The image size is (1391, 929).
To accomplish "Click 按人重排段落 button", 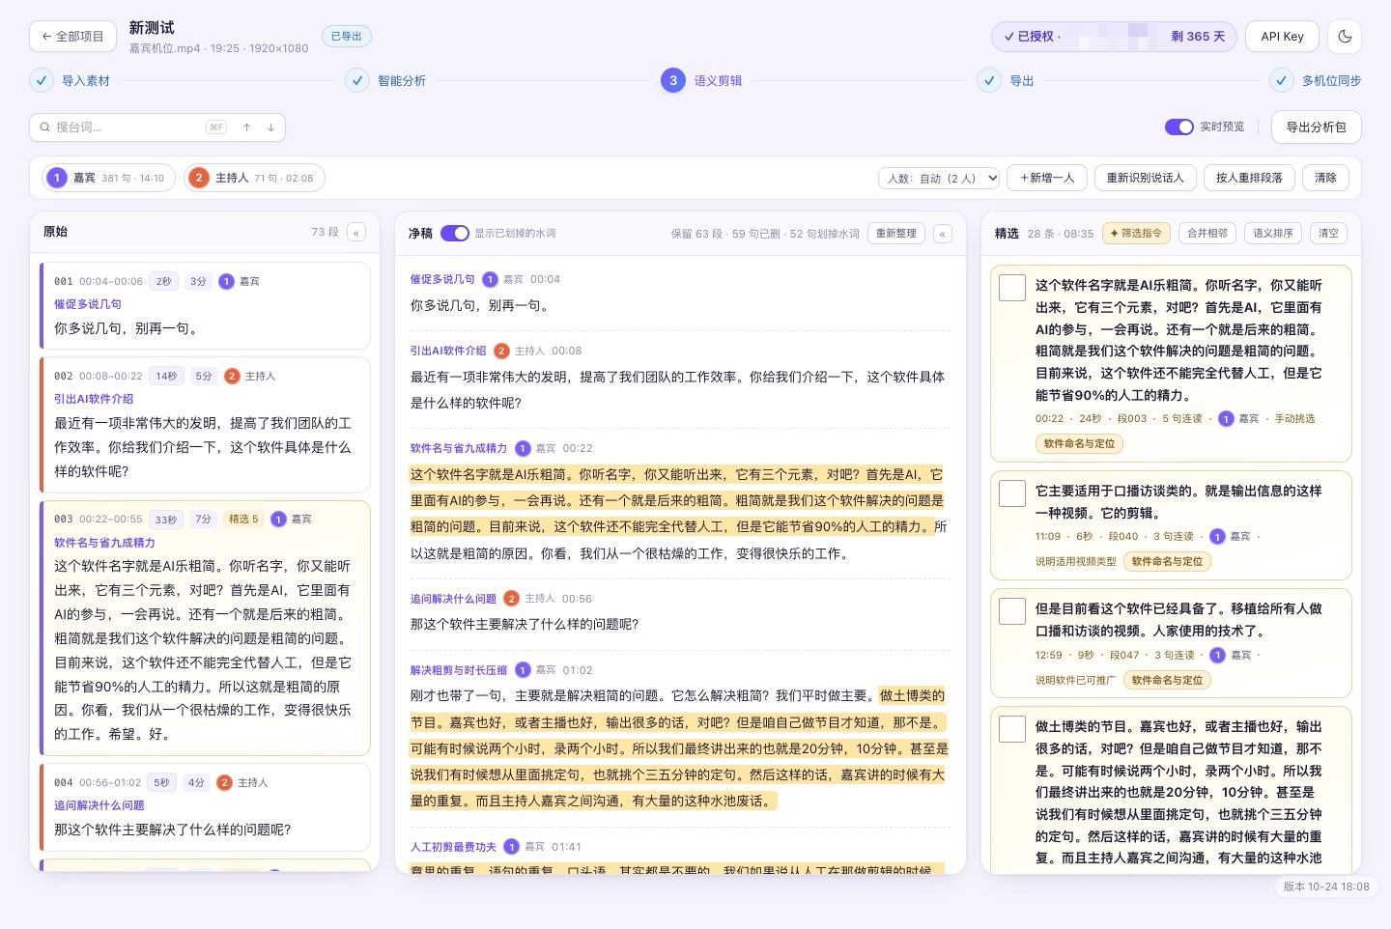I will pos(1249,178).
